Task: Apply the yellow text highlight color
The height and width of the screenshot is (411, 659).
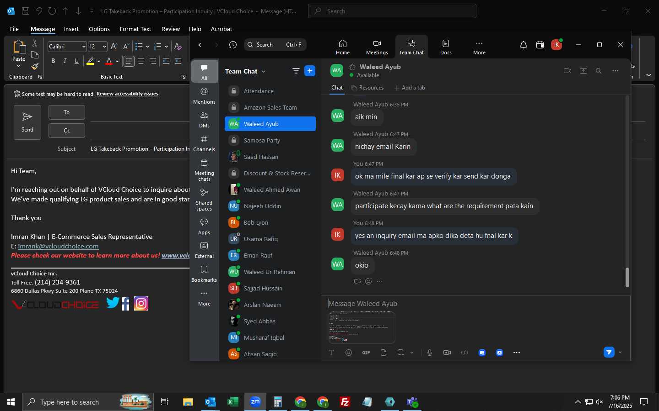Action: tap(91, 61)
